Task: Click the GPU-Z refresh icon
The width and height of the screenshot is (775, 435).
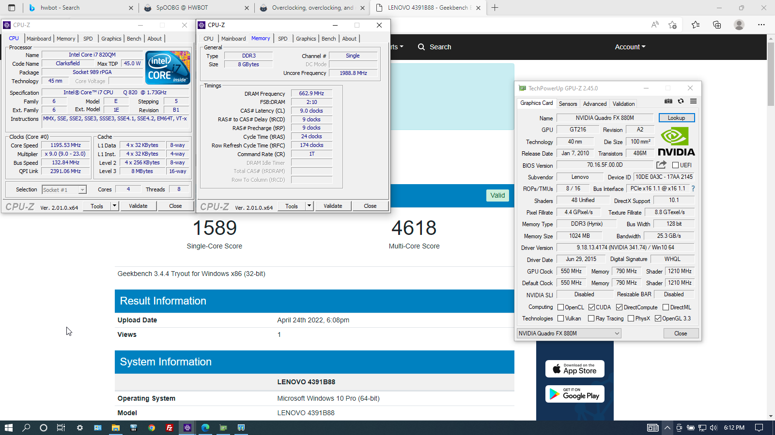Action: pyautogui.click(x=681, y=101)
